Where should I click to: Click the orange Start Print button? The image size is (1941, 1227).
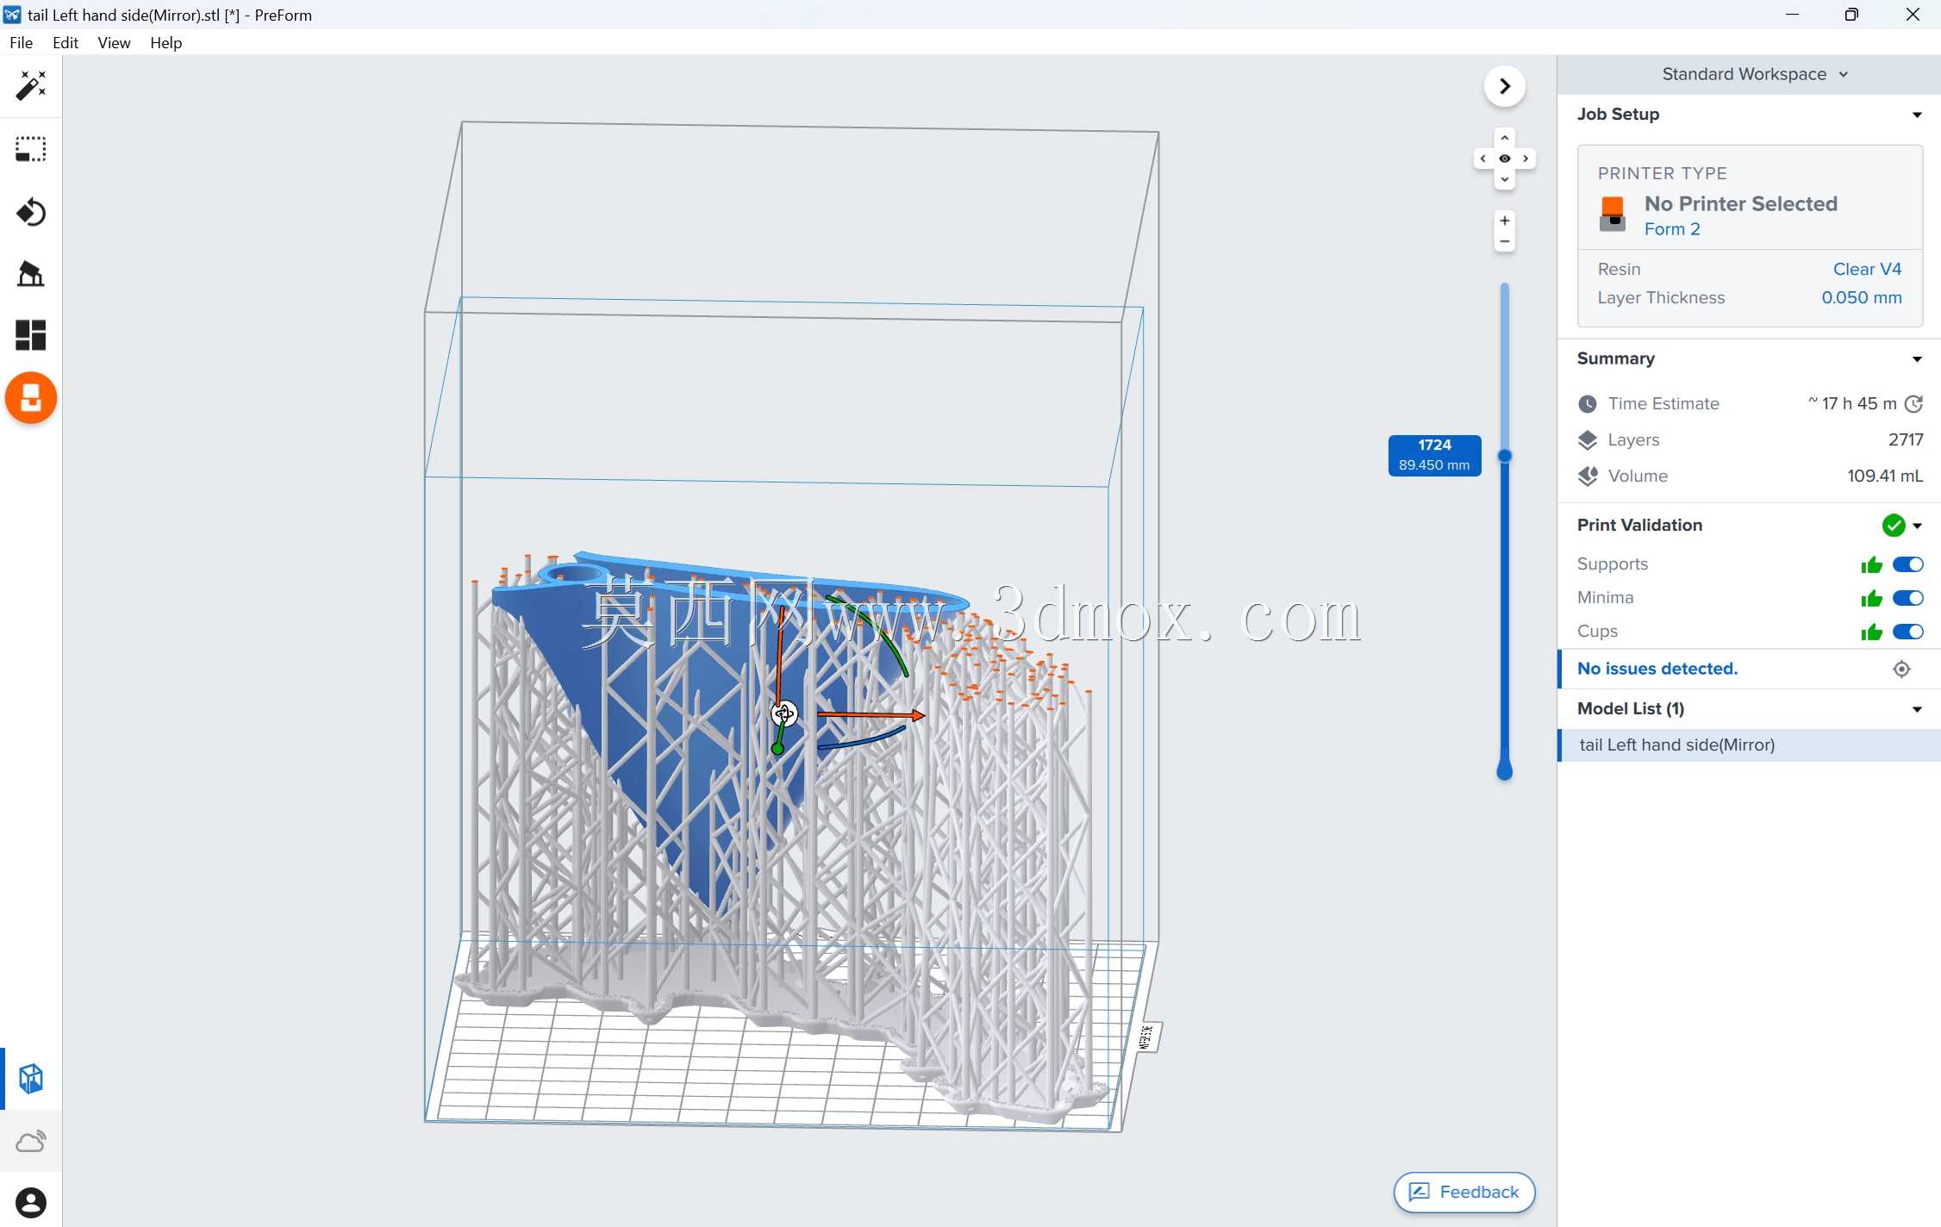pyautogui.click(x=31, y=398)
